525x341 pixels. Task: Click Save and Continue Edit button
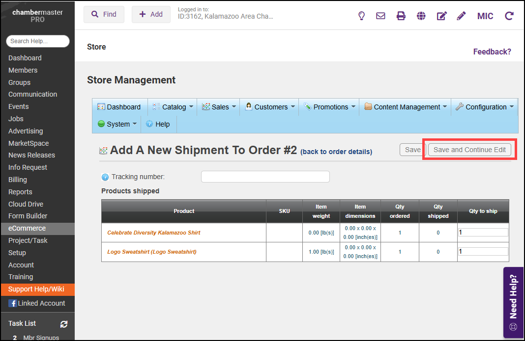[x=469, y=150]
